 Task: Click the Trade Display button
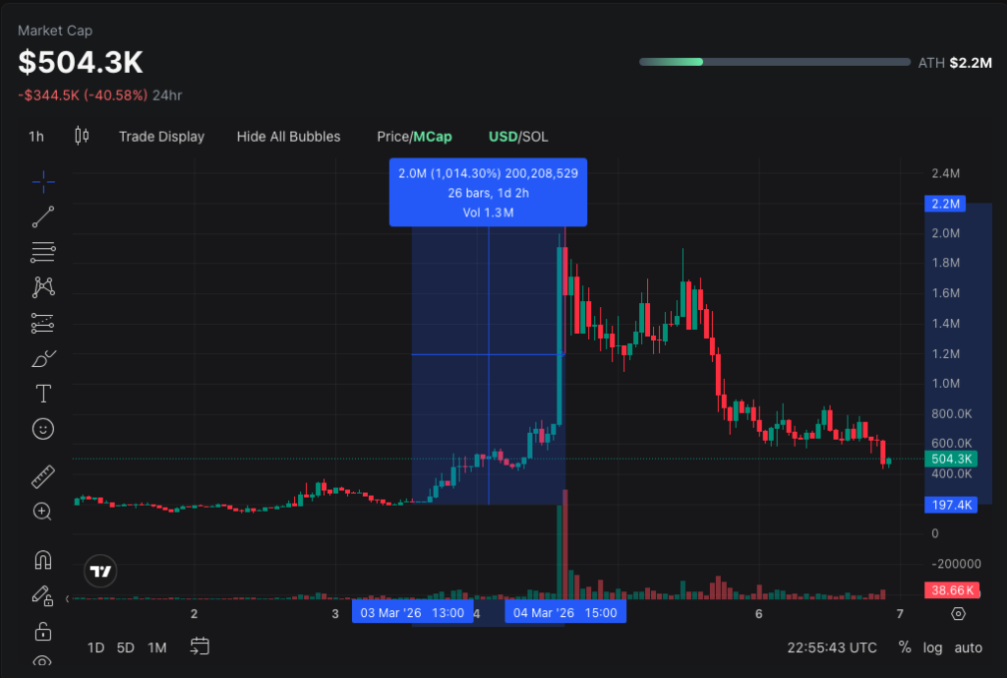click(x=161, y=137)
